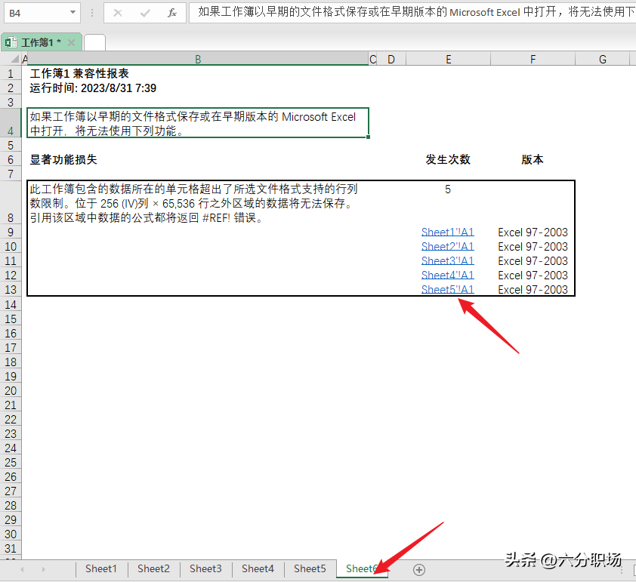The width and height of the screenshot is (636, 582).
Task: Select cell B4 with 如果工作簿以早期 text
Action: (198, 123)
